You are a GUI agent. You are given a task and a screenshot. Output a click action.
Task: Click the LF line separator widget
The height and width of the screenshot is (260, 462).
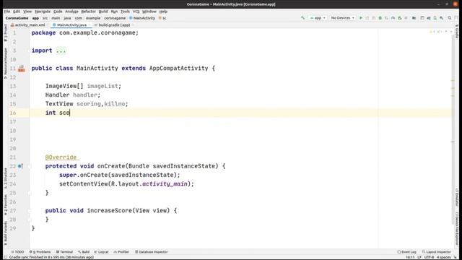coord(419,257)
